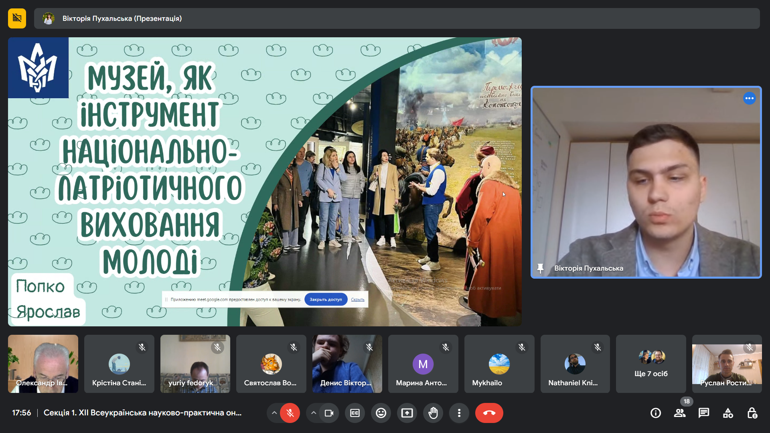Turn on closed captions

click(x=355, y=413)
